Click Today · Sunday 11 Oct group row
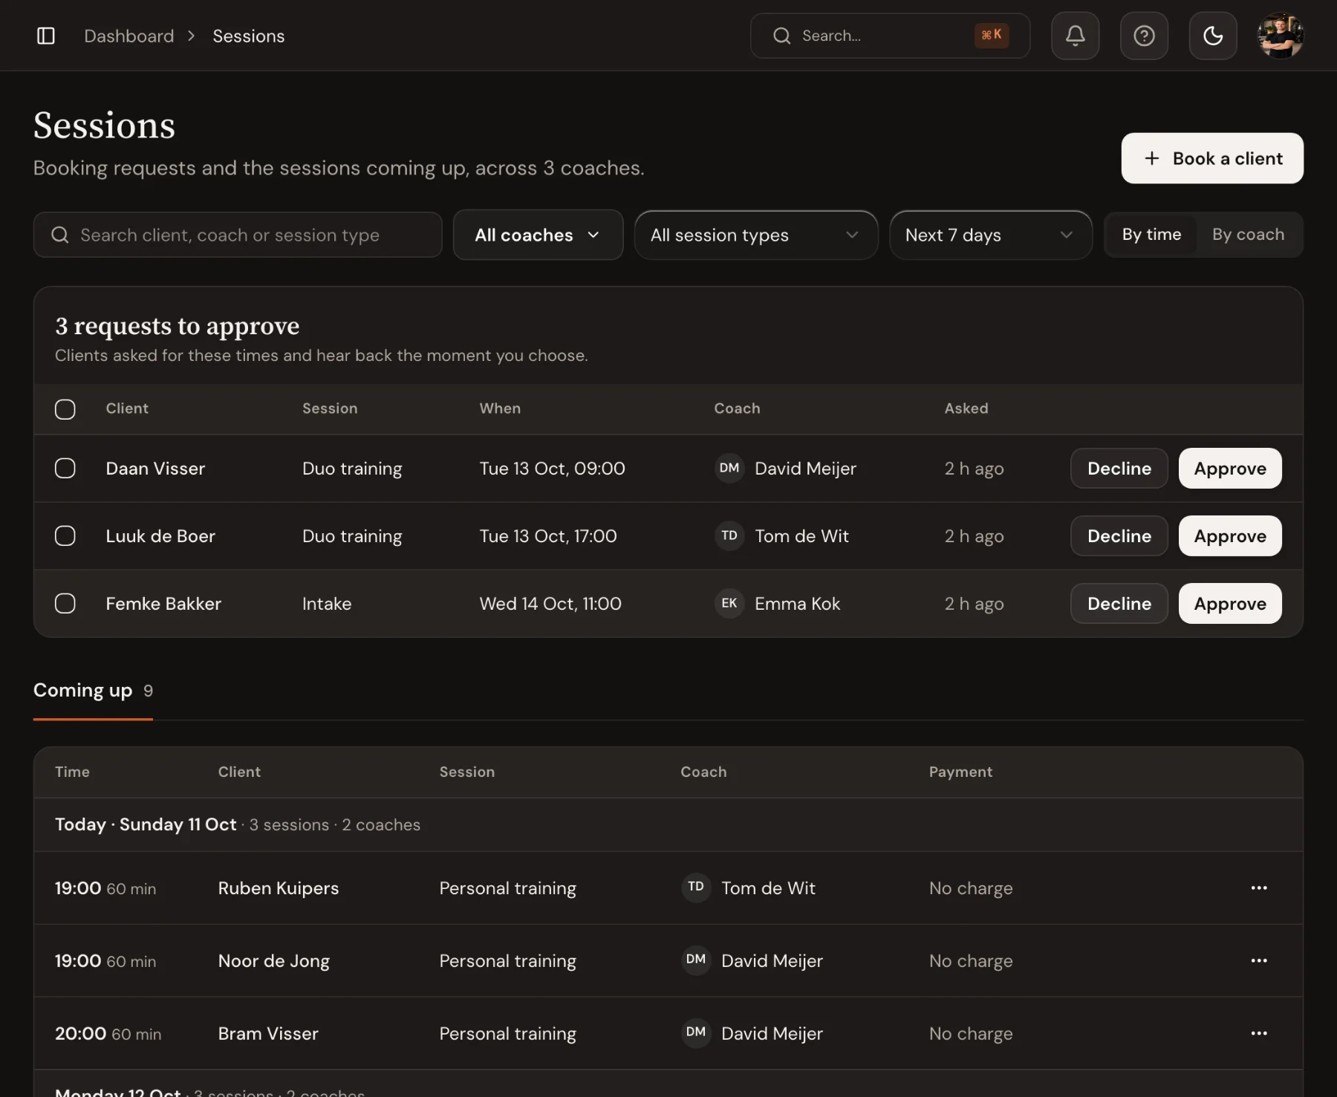1337x1097 pixels. tap(668, 824)
